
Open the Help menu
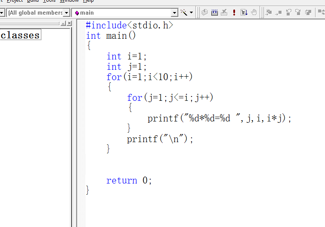click(88, 1)
